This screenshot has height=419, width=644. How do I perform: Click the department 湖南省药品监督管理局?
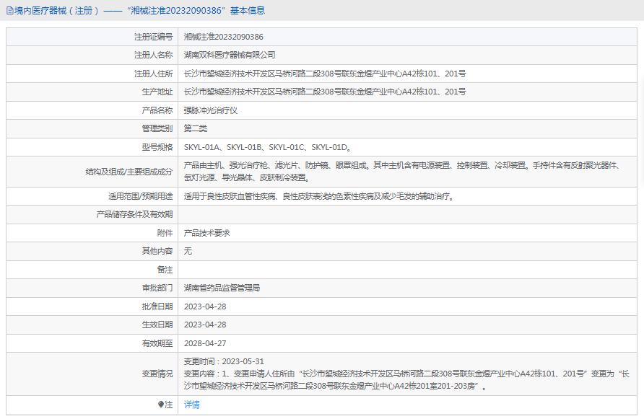coord(222,288)
